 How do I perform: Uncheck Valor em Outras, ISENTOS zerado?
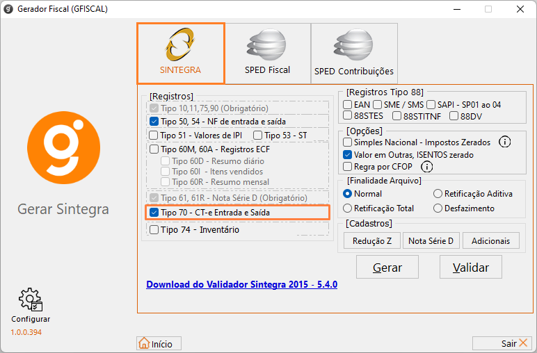pos(347,154)
